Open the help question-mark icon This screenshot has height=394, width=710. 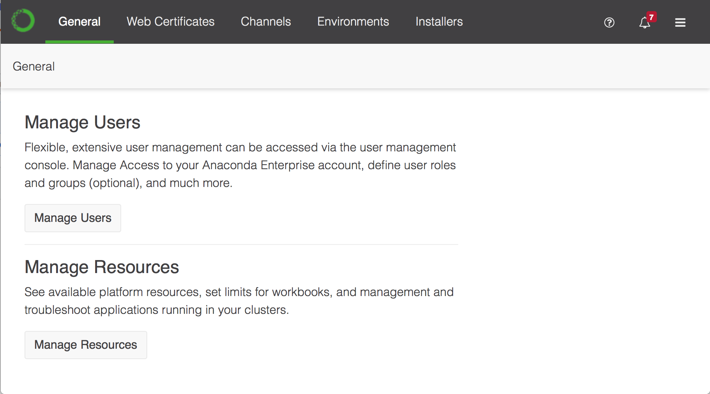(x=609, y=23)
